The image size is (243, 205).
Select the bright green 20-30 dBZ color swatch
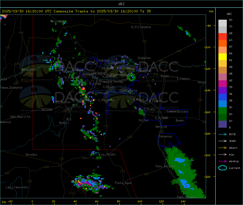coord(222,110)
